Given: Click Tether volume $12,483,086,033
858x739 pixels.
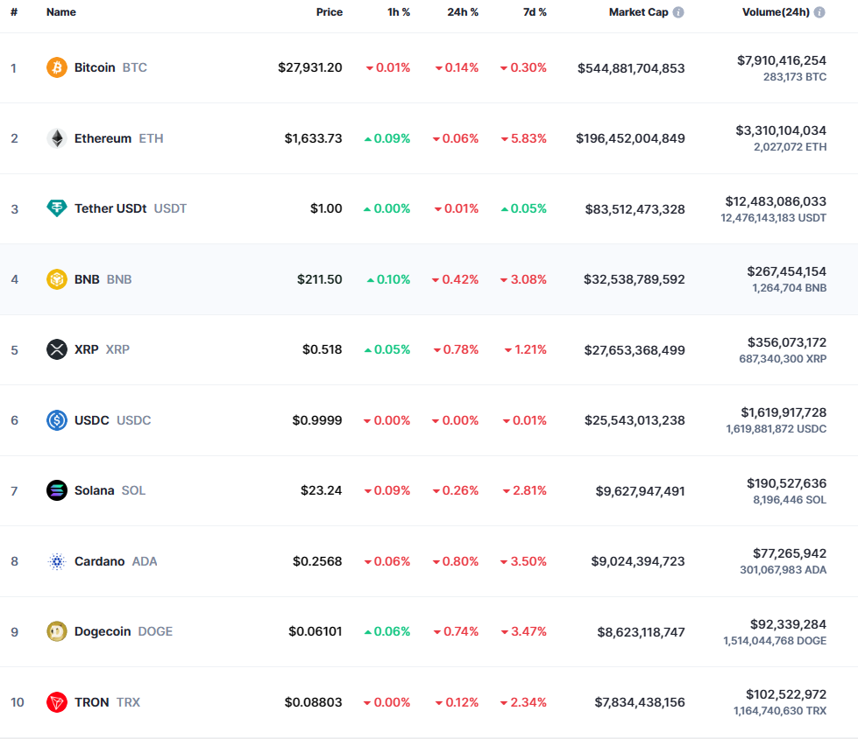Looking at the screenshot, I should [776, 201].
